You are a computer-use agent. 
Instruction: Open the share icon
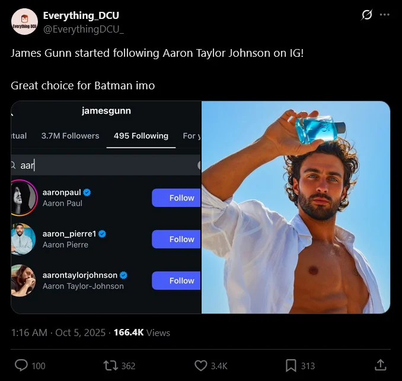coord(380,365)
